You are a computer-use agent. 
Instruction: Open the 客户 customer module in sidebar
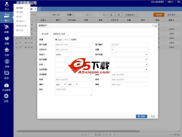[x=7, y=17]
